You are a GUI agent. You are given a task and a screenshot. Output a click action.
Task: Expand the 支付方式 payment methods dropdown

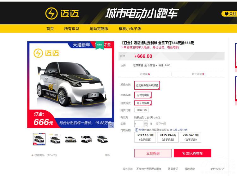[217, 169]
